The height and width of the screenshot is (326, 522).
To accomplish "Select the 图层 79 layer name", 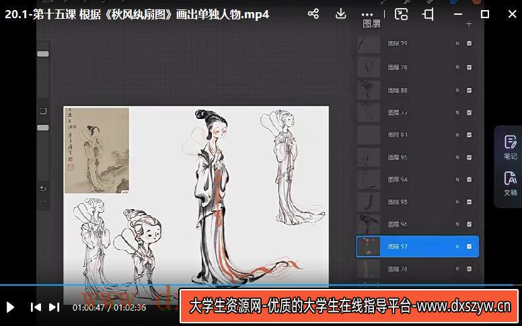I will (x=398, y=43).
